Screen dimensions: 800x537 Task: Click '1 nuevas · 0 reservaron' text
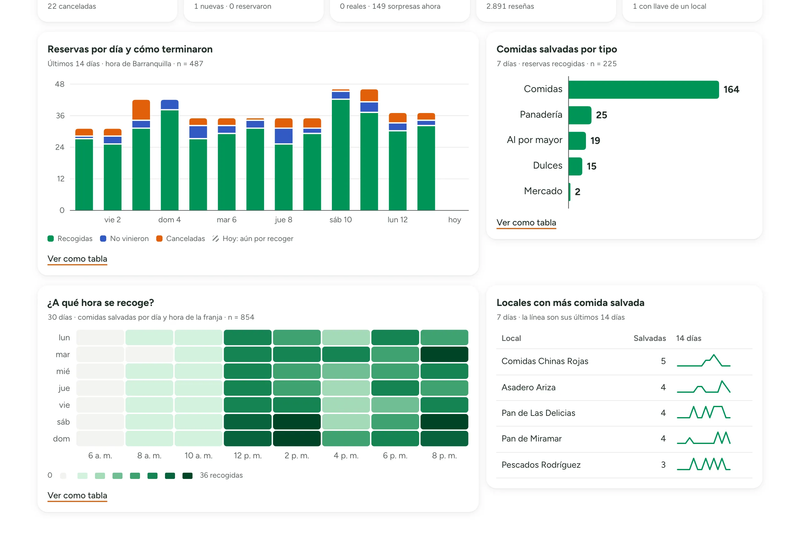232,6
